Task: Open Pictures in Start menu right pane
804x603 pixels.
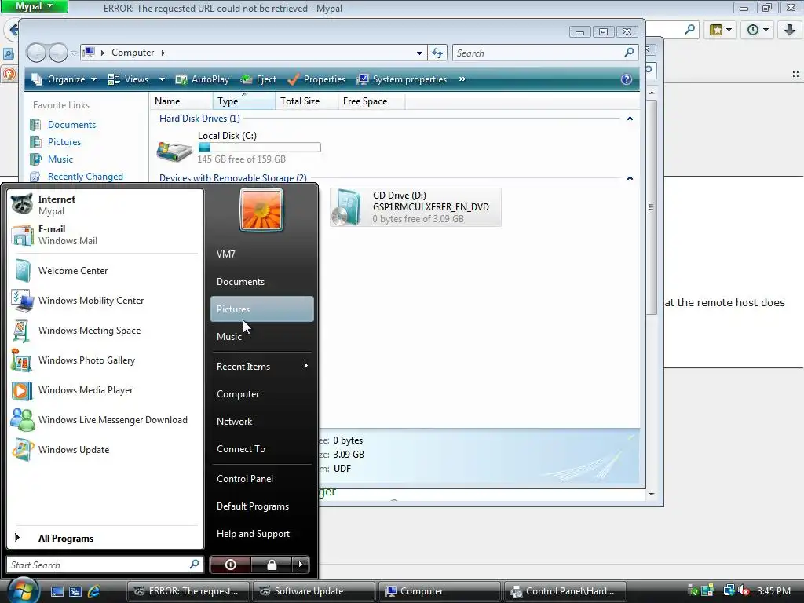Action: tap(262, 309)
